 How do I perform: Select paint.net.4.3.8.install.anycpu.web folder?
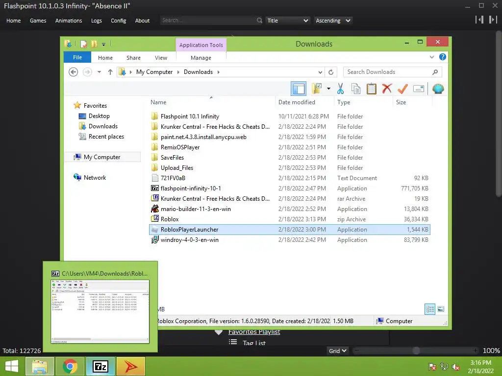[203, 137]
